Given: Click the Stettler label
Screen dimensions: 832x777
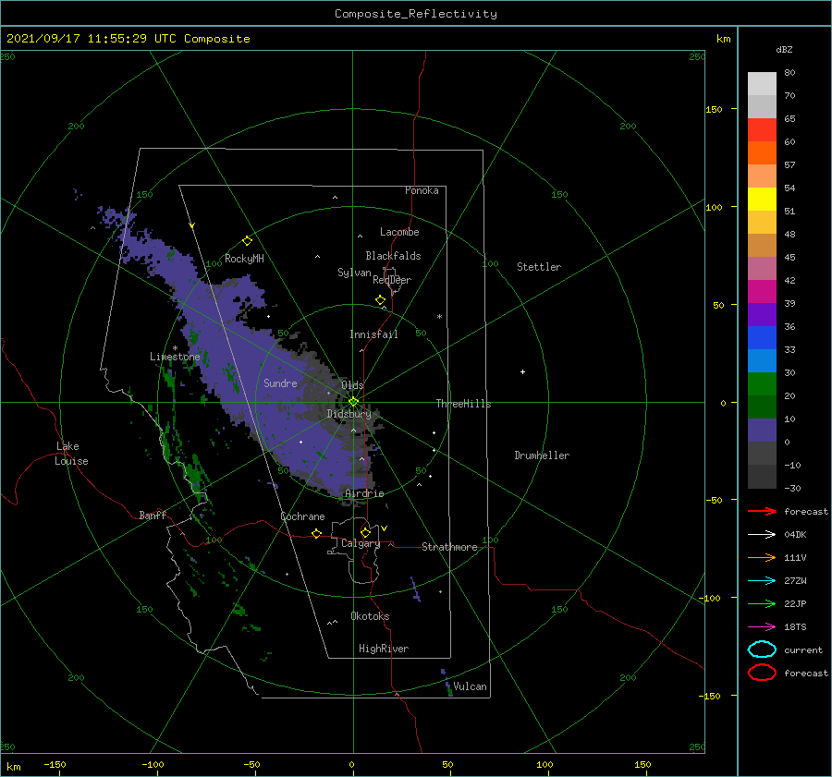Looking at the screenshot, I should [539, 267].
